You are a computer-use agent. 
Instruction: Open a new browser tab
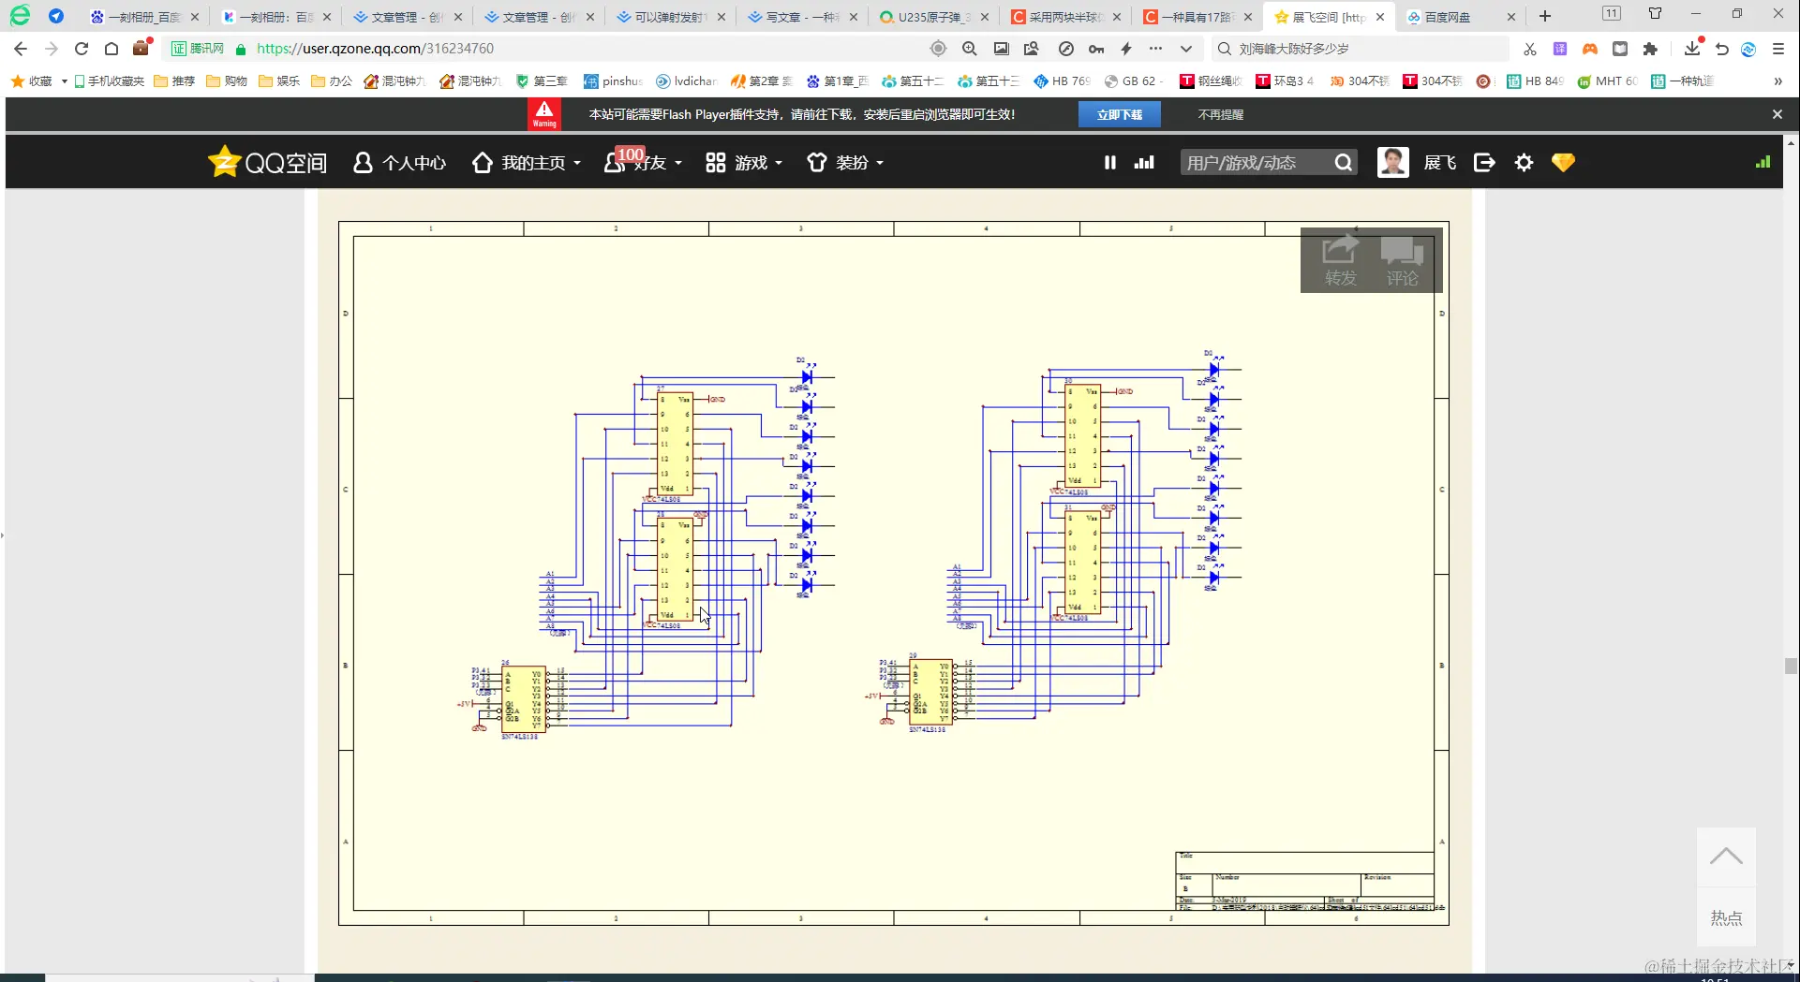pos(1545,16)
